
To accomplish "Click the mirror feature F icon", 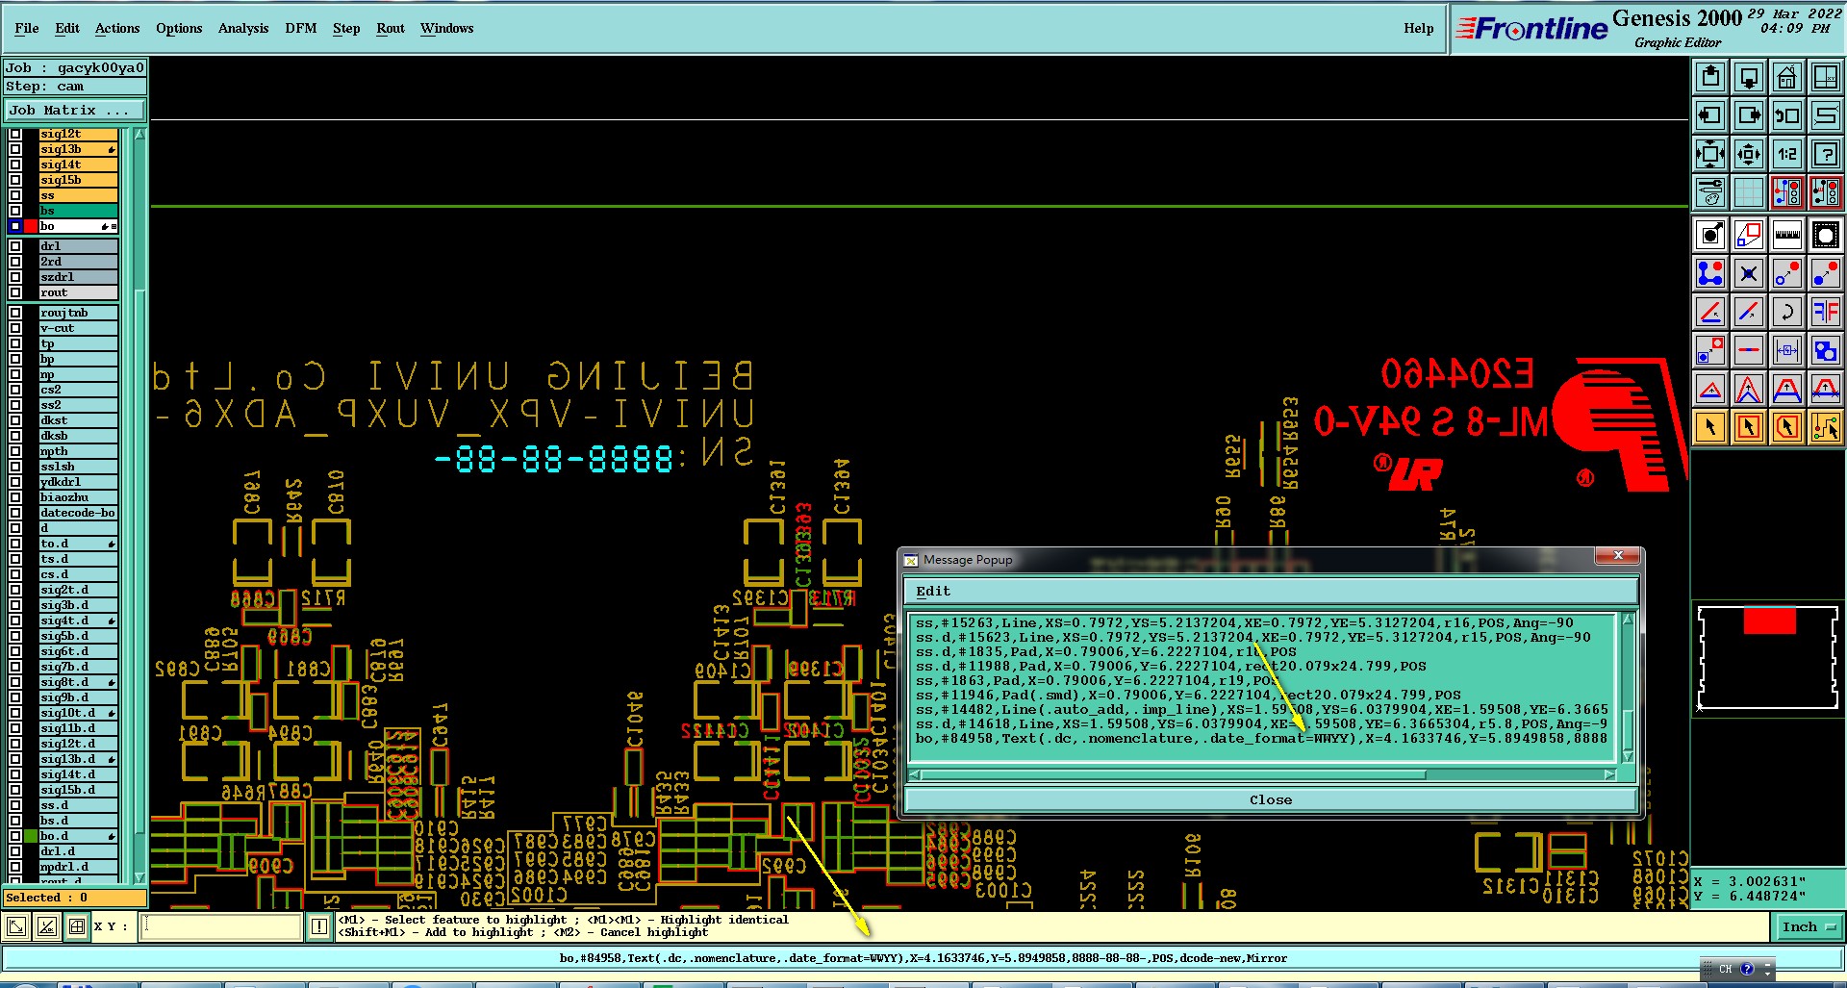I will coord(1825,313).
